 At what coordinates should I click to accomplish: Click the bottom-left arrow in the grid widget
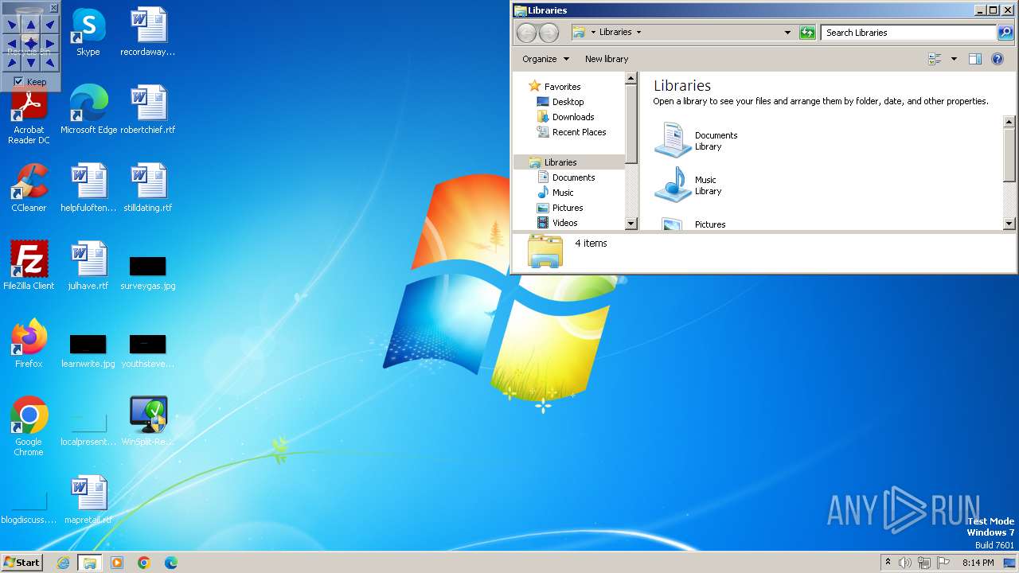(x=11, y=61)
